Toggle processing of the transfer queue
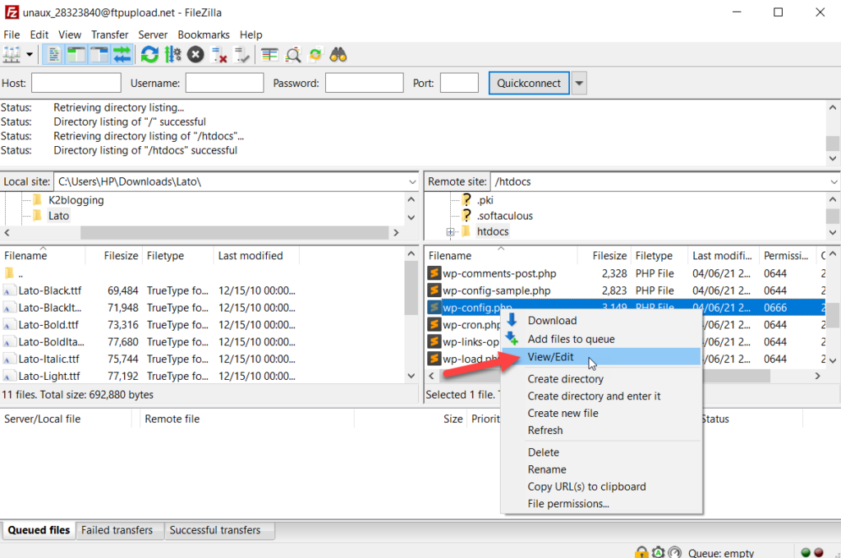This screenshot has height=558, width=841. [x=172, y=55]
